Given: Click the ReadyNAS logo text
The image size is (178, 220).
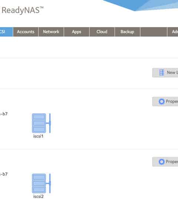Looking at the screenshot, I should tap(23, 10).
